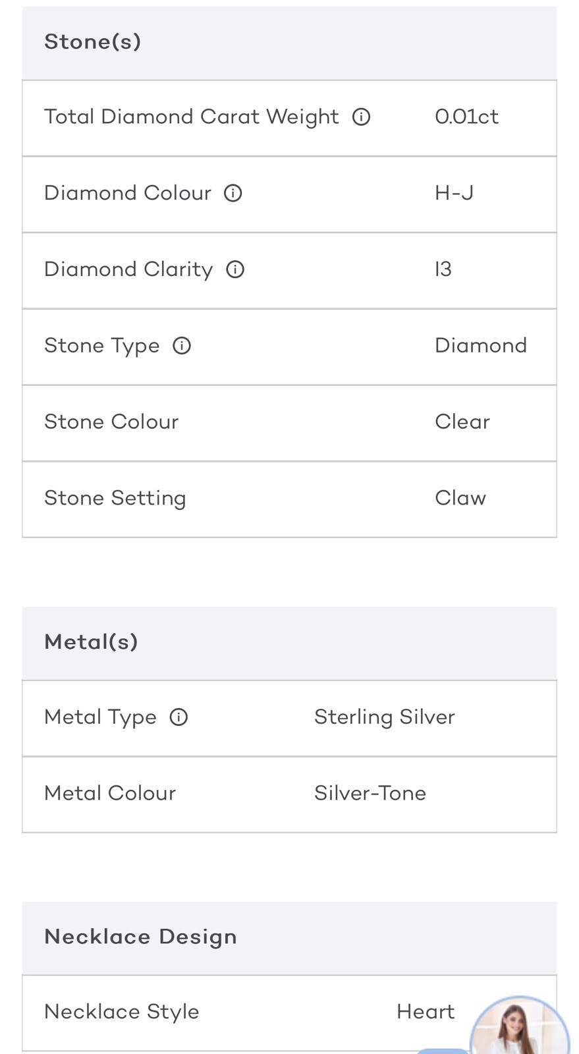This screenshot has height=1054, width=579.
Task: Select the Stone(s) section header
Action: tap(289, 43)
